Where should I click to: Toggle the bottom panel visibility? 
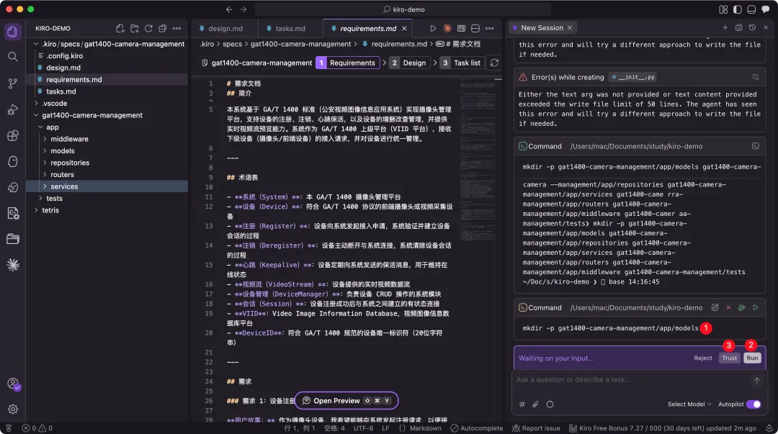[751, 9]
